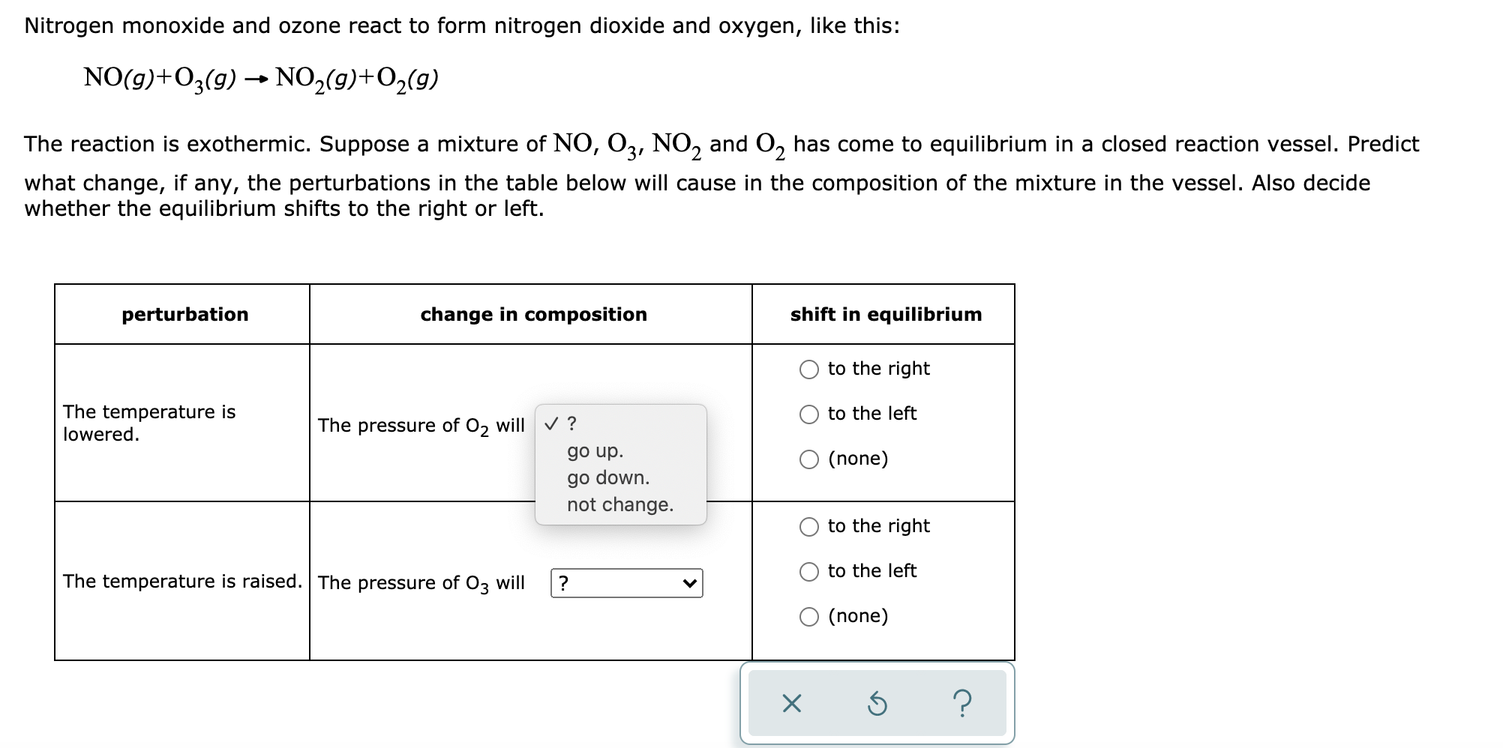Choose 'go up.' from the open dropdown
Viewport: 1503px width, 748px height.
[595, 451]
